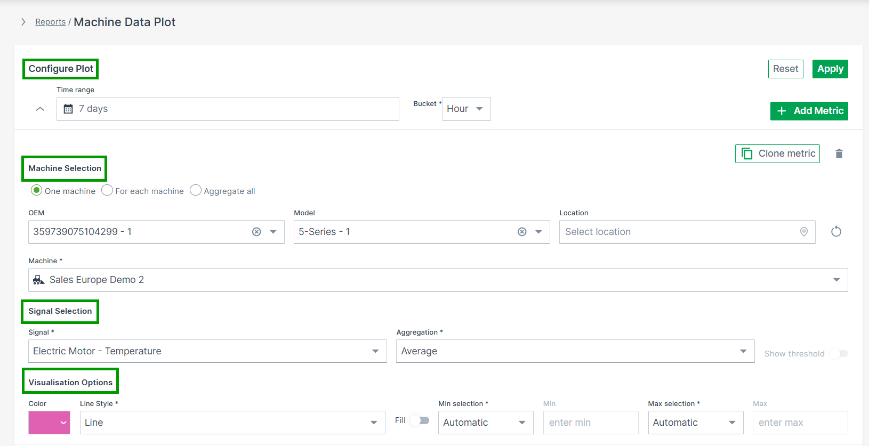Select the For each machine option
This screenshot has width=869, height=446.
tap(107, 190)
